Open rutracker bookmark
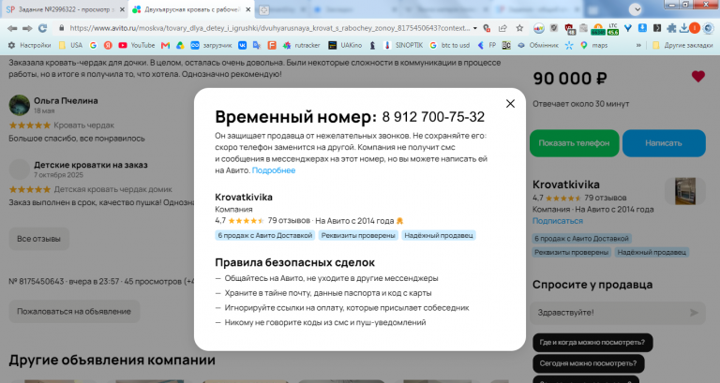 pos(302,45)
